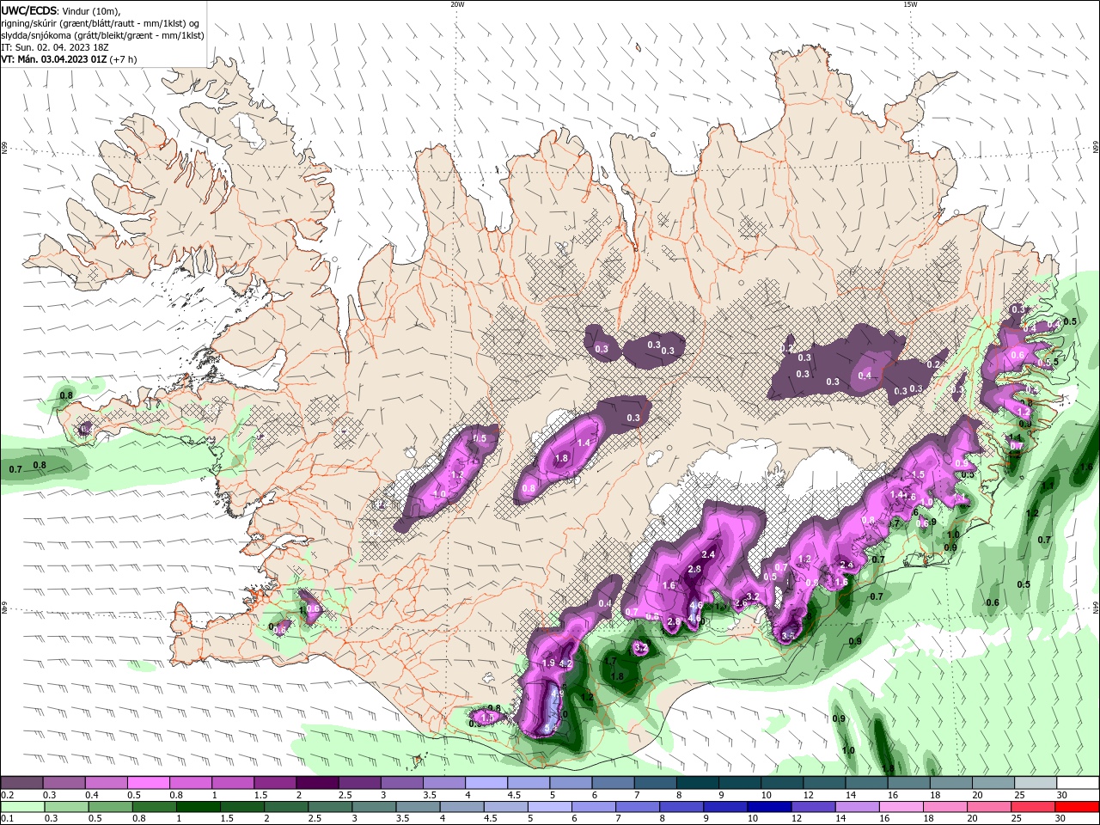1100x825 pixels.
Task: Pick the 0.1 pale green rain swatch
Action: (x=21, y=807)
